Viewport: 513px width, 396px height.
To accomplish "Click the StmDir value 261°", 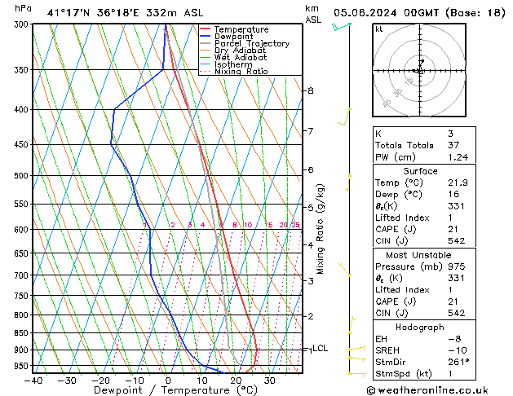I will [x=458, y=362].
